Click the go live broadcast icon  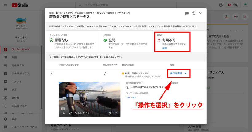tap(235, 17)
